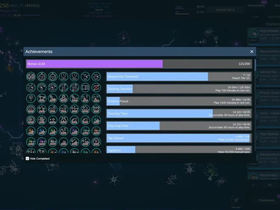280x210 pixels.
Task: Click the 96h clock achievement icon
Action: pyautogui.click(x=74, y=77)
